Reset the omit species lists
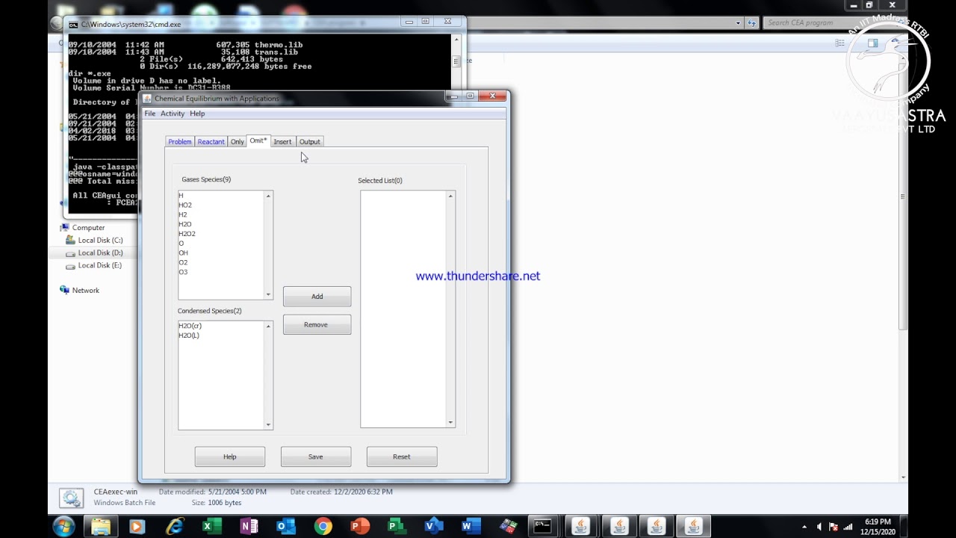Image resolution: width=956 pixels, height=538 pixels. [402, 457]
